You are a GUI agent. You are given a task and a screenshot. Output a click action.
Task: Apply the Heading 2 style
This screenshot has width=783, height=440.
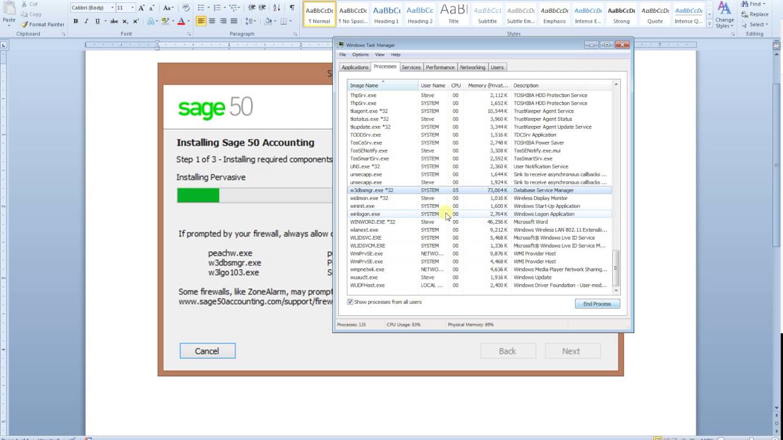point(420,14)
